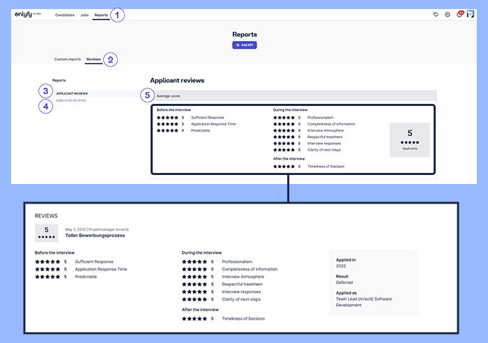Image resolution: width=488 pixels, height=343 pixels.
Task: Select Applicant Reviews in the sidebar
Action: [x=72, y=93]
